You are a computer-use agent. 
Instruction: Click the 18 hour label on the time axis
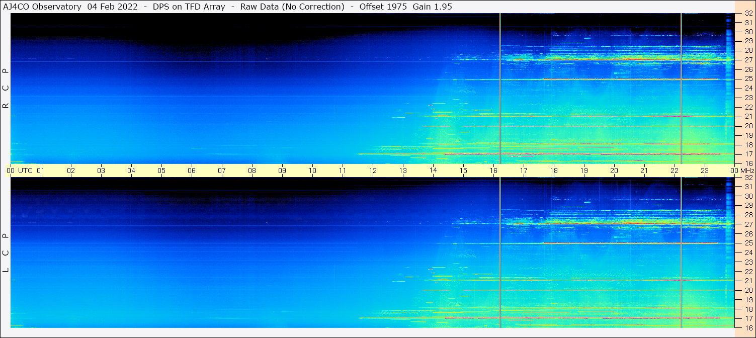[554, 171]
